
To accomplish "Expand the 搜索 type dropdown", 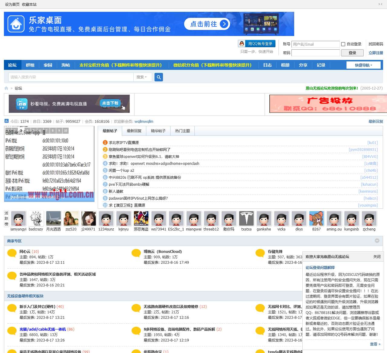I will coord(141,77).
